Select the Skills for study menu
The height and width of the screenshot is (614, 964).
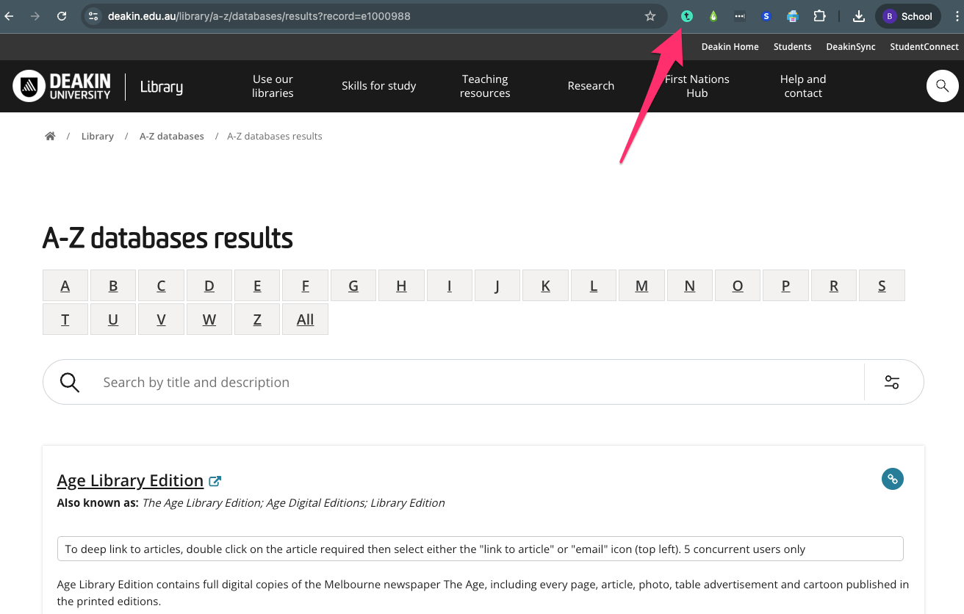378,86
